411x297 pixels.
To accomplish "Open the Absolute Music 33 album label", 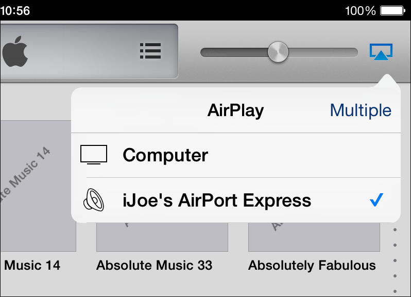I will point(154,265).
